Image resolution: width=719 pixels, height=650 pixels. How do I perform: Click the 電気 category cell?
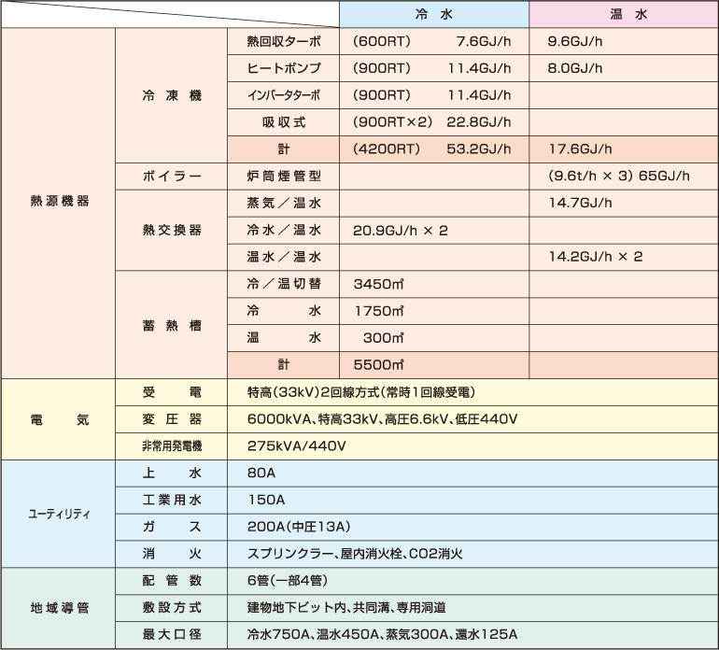(x=58, y=418)
